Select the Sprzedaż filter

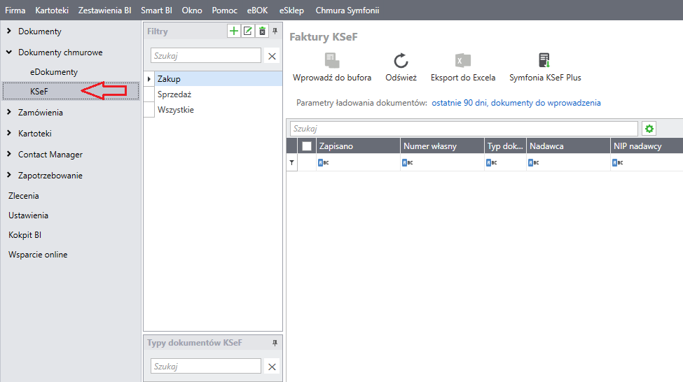pyautogui.click(x=174, y=94)
